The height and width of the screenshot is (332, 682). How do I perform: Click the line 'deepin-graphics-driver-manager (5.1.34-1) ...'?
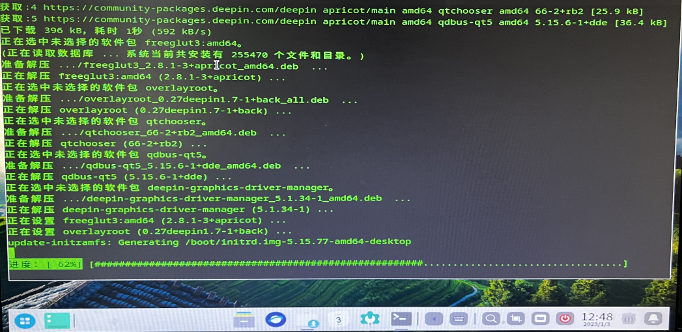click(170, 210)
